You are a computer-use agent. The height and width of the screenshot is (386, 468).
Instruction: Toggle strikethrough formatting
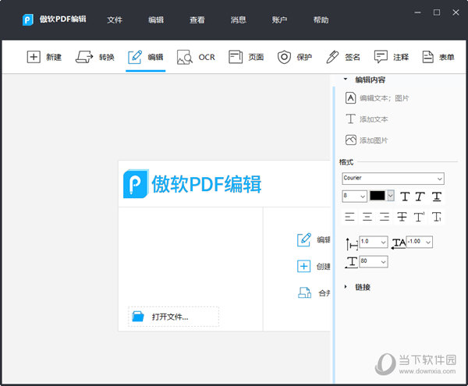pos(402,217)
